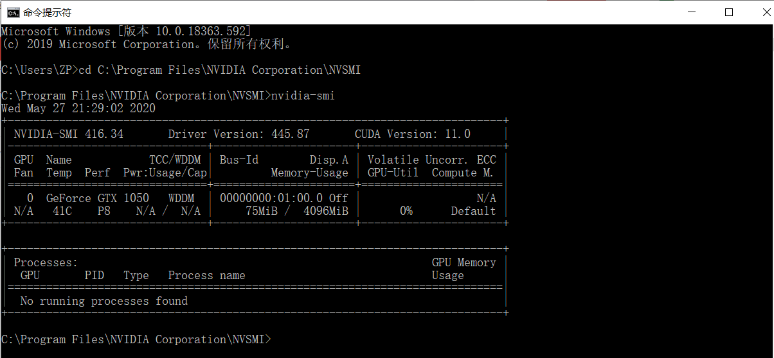The image size is (774, 358).
Task: Click the Processes: label
Action: pyautogui.click(x=46, y=262)
